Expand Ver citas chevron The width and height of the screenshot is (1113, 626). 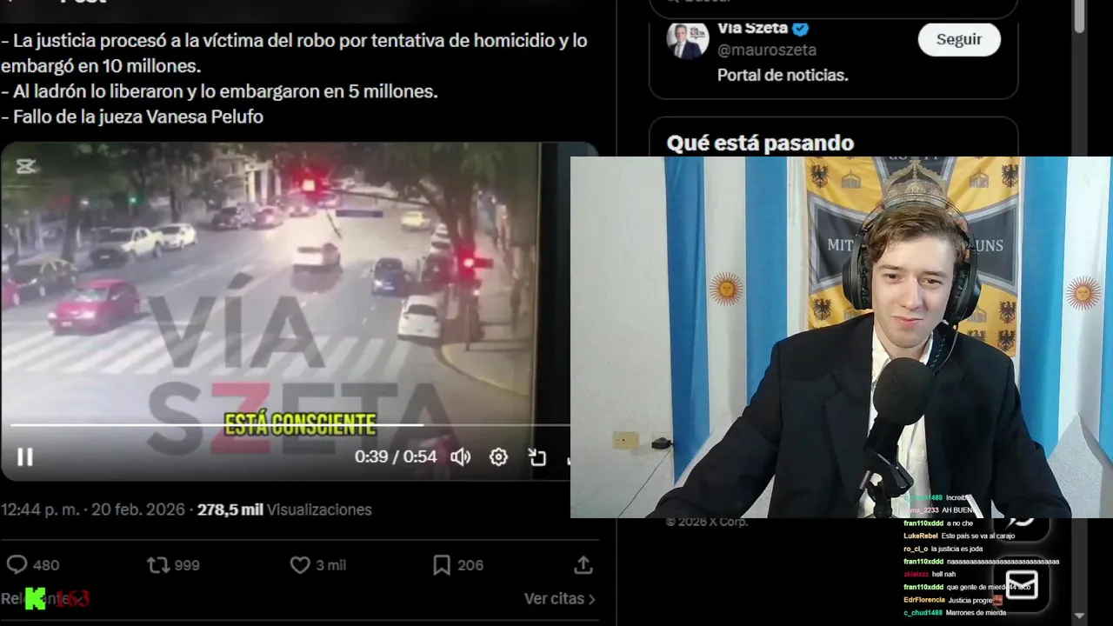pos(591,599)
